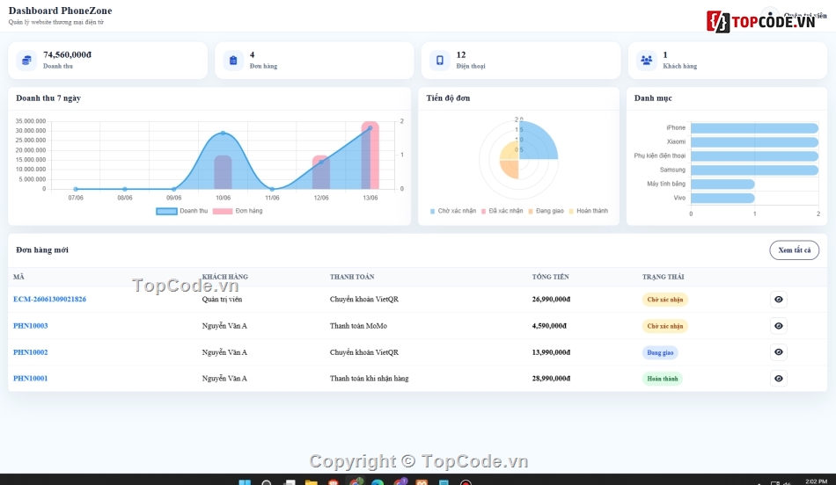Click the KHÁCH HÀNG column header

click(x=225, y=277)
